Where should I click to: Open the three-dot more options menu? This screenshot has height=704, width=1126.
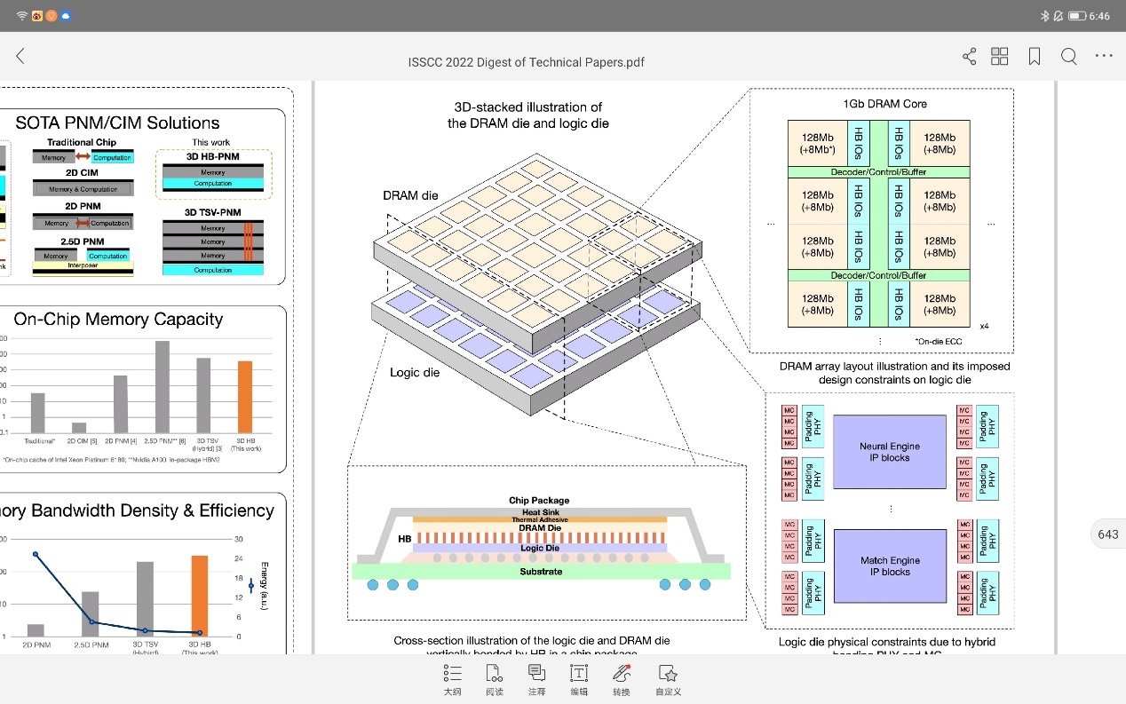pyautogui.click(x=1104, y=57)
